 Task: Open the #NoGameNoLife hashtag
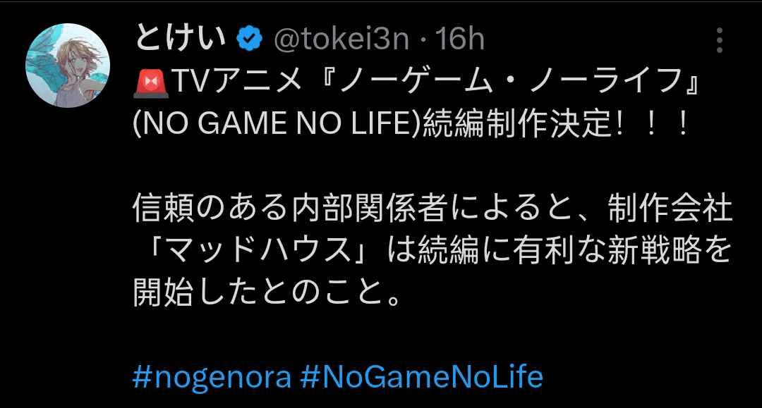pyautogui.click(x=422, y=377)
